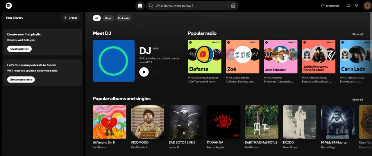Viewport: 372px width, 156px height.
Task: Open DeBÍ TiRAR MáS FOToS album cover
Action: pos(262,122)
